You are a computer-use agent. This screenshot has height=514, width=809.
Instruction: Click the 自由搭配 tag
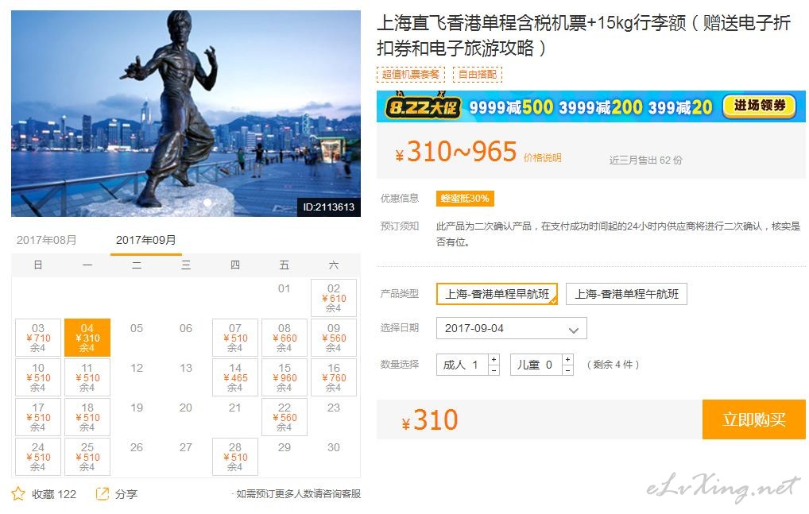[x=478, y=74]
